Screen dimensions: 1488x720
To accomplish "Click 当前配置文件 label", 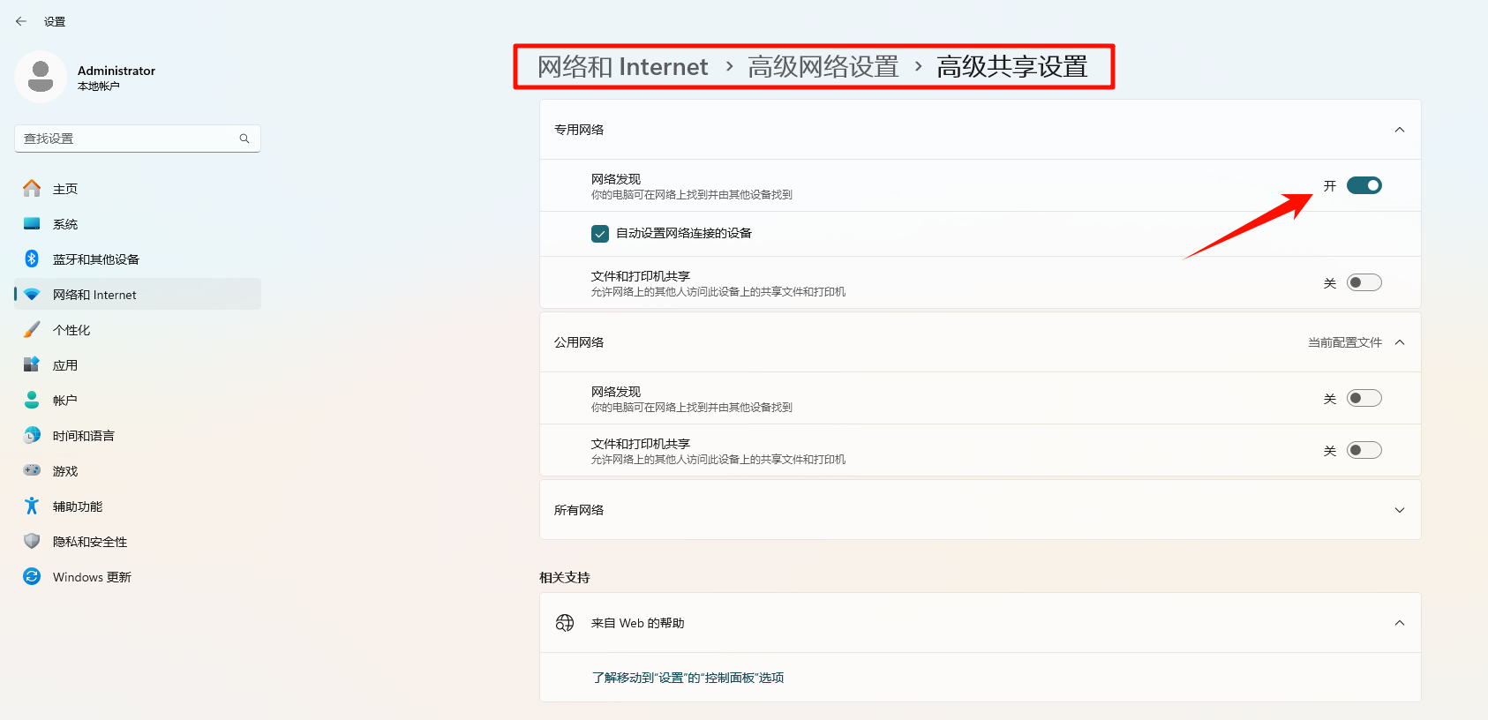I will 1345,342.
